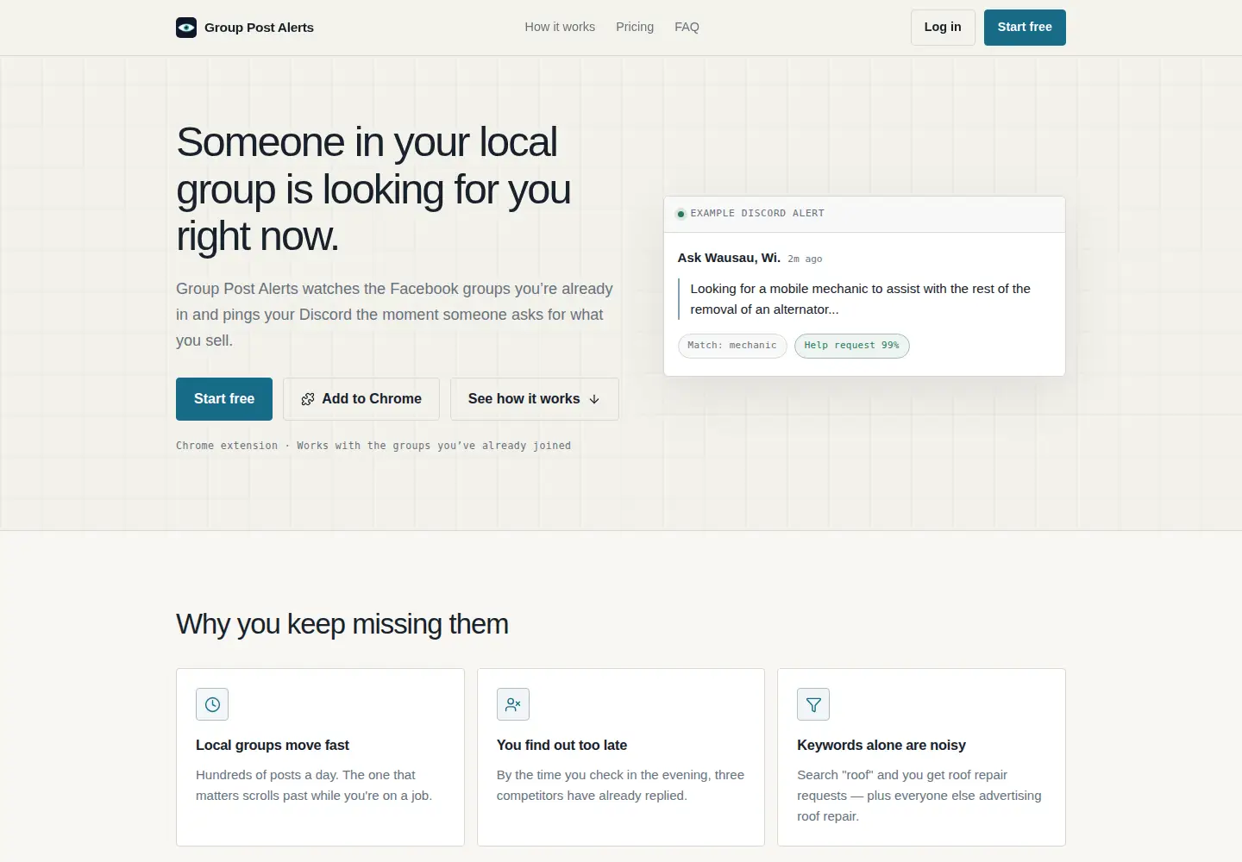Click the mobile mechanic post quote
Image resolution: width=1242 pixels, height=862 pixels.
click(860, 299)
